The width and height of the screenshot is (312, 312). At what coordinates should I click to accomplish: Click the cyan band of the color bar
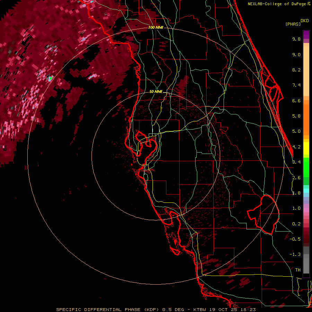click(x=306, y=191)
